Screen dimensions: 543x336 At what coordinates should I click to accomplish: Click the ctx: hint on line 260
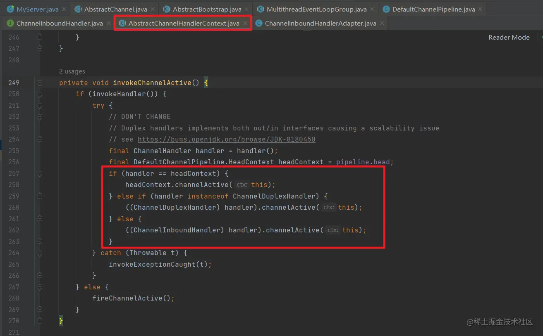328,207
